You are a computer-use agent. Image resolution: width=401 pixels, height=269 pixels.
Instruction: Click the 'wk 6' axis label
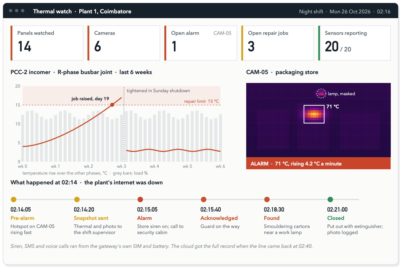pyautogui.click(x=220, y=166)
